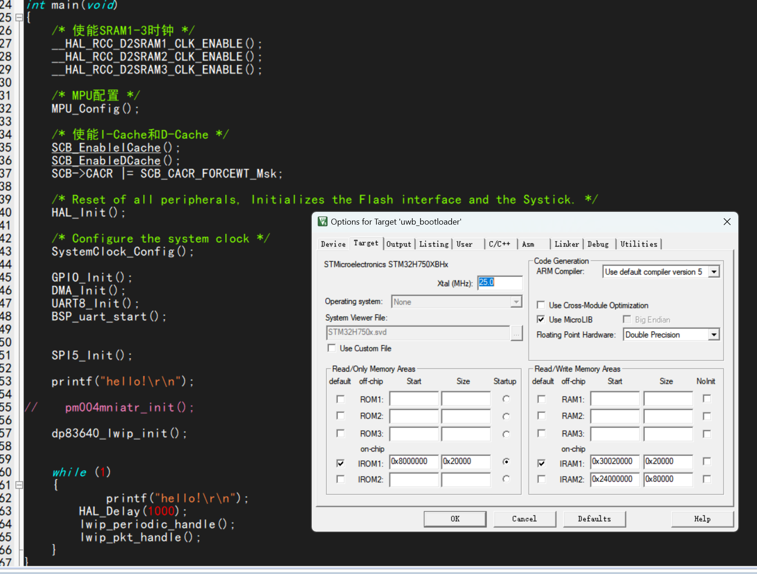Confirm options with the OK button
This screenshot has height=574, width=757.
tap(455, 519)
